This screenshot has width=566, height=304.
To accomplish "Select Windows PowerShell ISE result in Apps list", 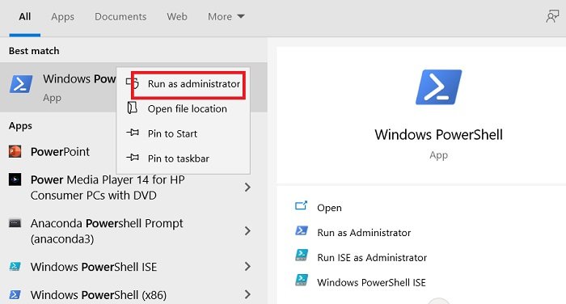I will coord(94,267).
